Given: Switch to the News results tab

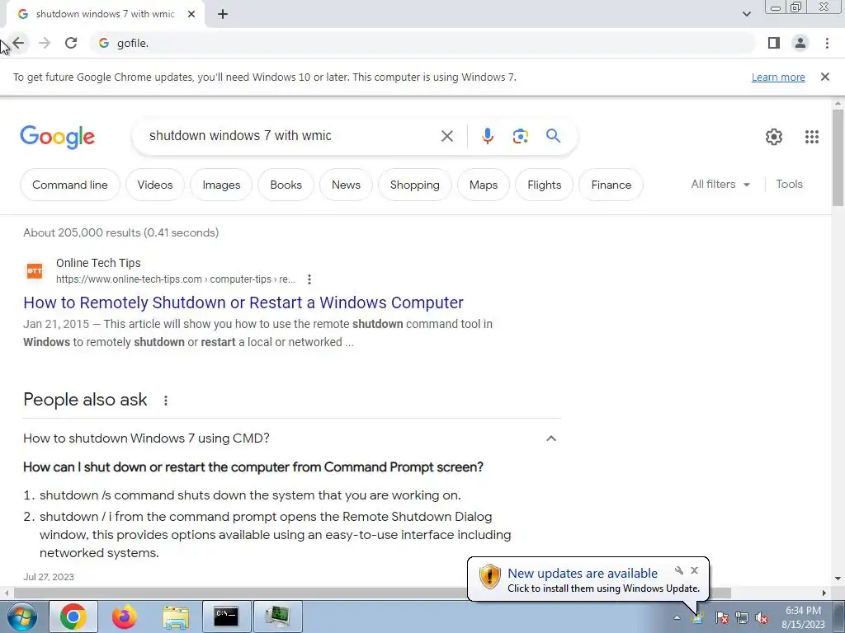Looking at the screenshot, I should pos(346,185).
